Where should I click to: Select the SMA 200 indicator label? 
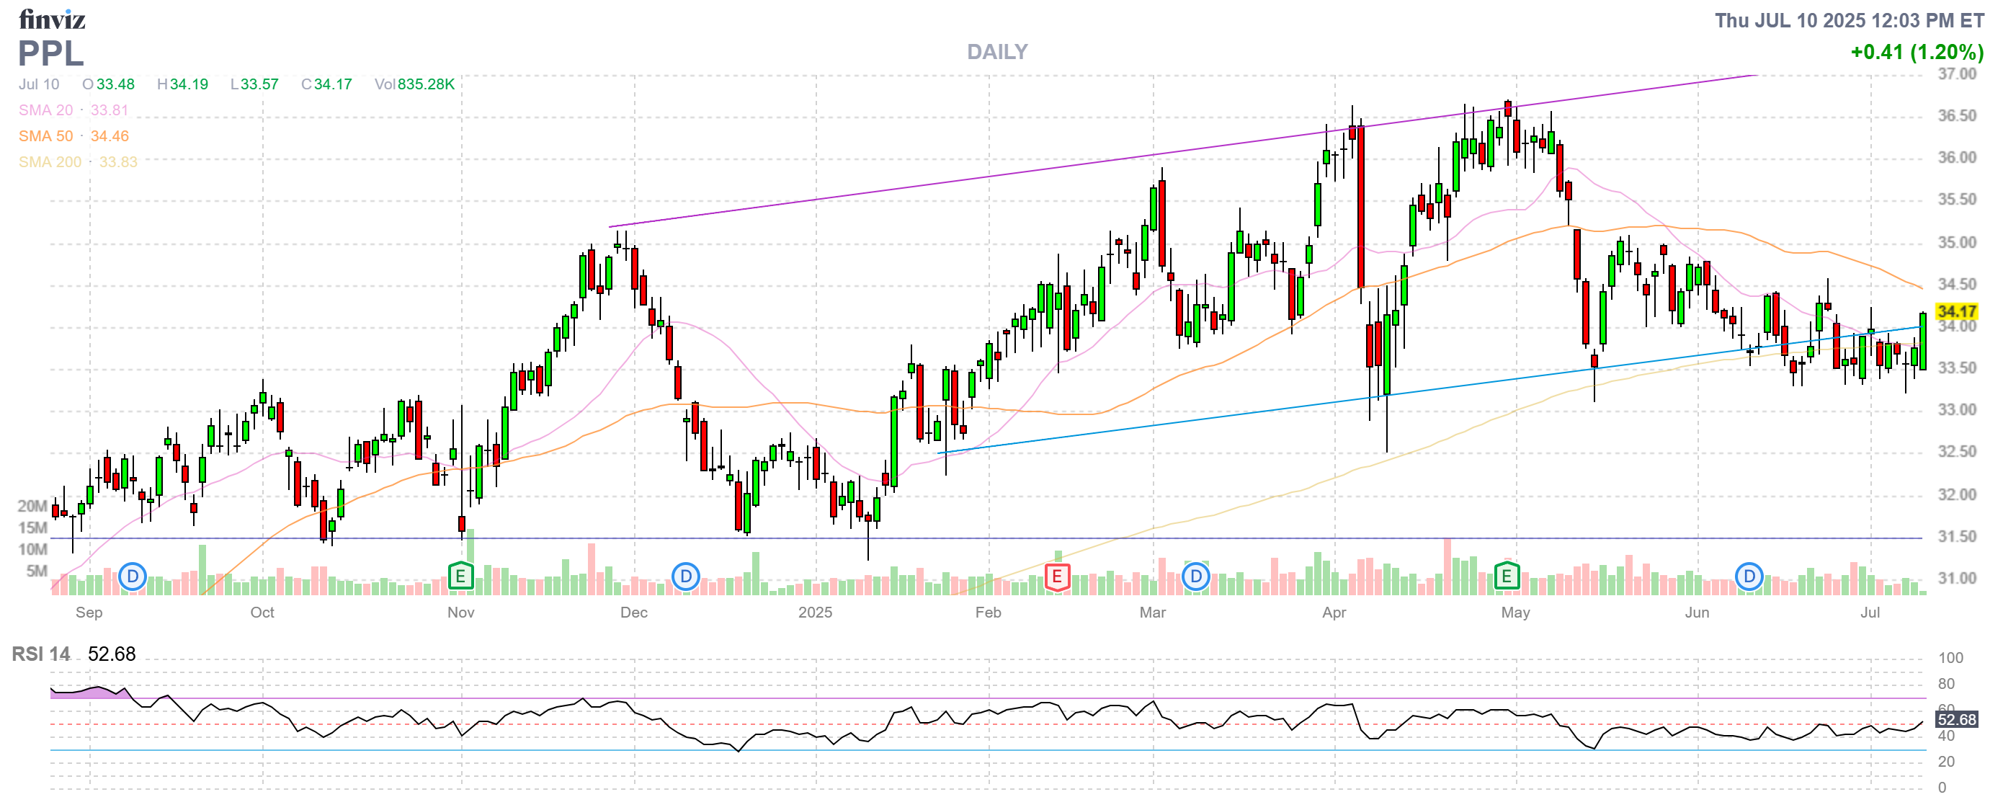[x=50, y=161]
